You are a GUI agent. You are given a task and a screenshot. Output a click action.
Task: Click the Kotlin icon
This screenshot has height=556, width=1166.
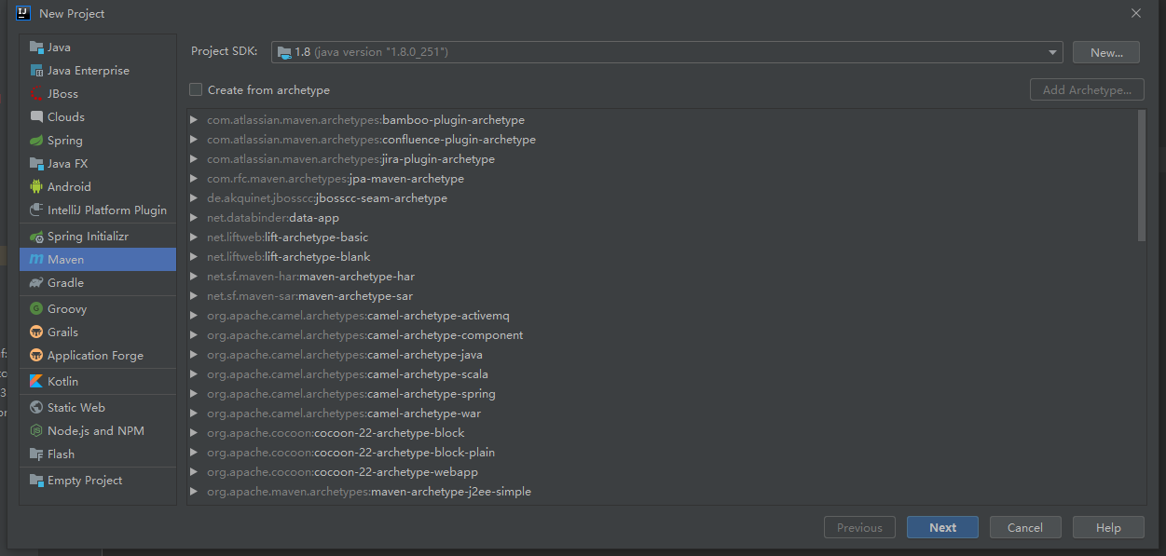(x=36, y=382)
